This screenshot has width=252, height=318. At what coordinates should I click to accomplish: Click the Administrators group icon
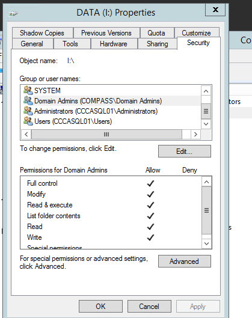click(28, 111)
